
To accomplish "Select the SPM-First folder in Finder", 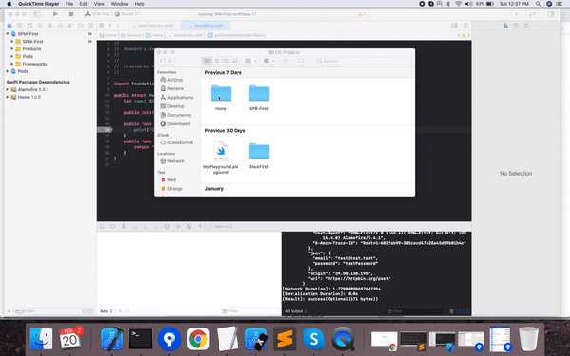I will pos(258,98).
